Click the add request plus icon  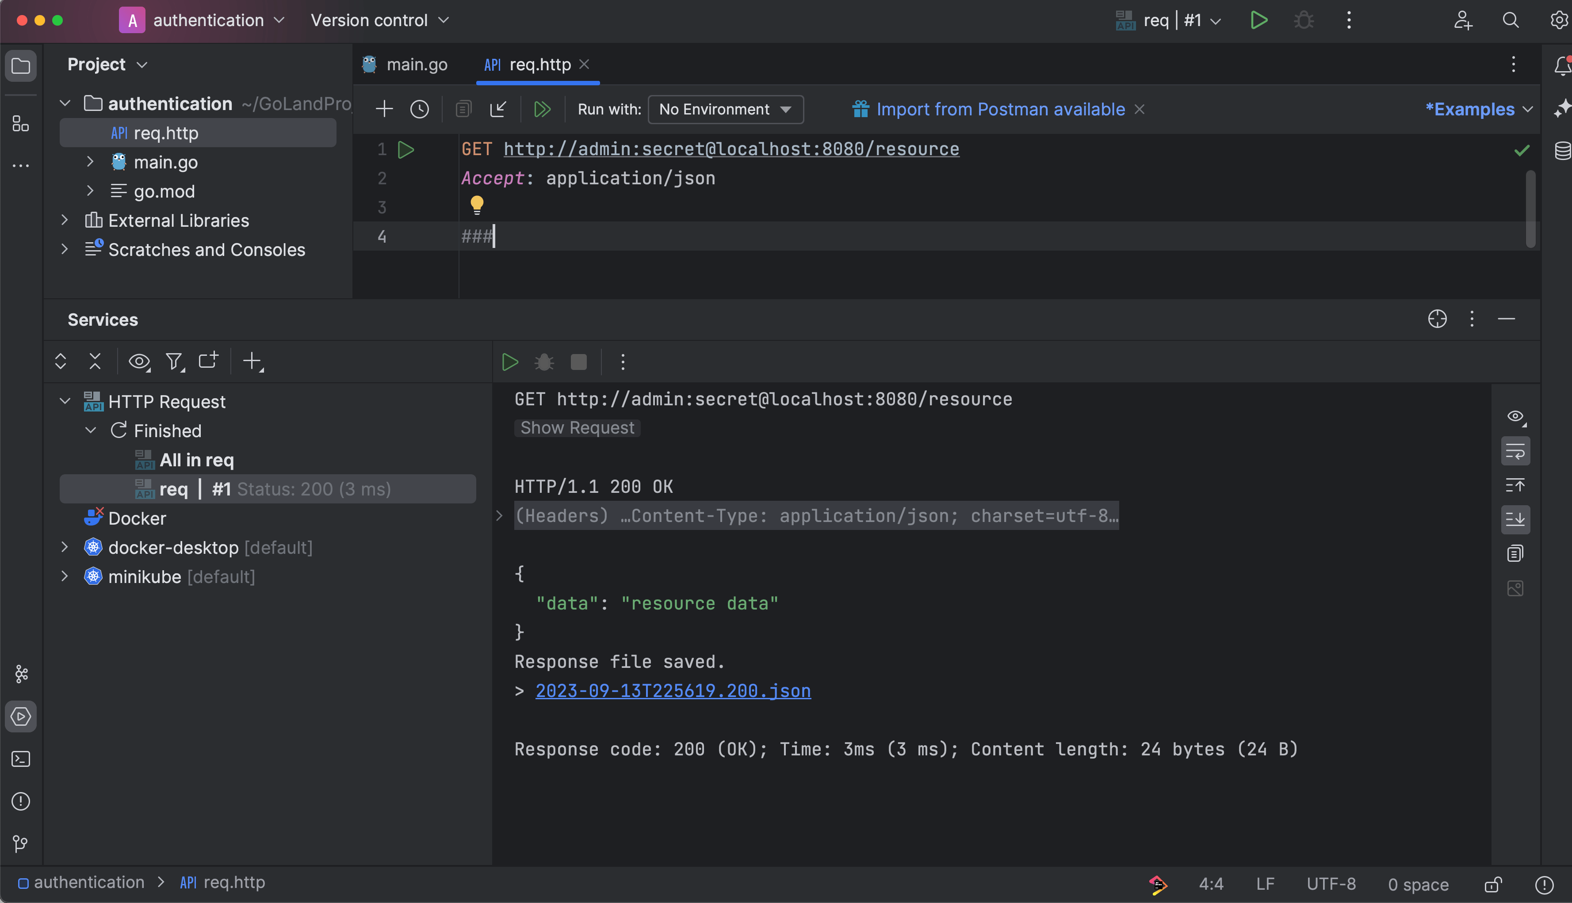tap(384, 110)
